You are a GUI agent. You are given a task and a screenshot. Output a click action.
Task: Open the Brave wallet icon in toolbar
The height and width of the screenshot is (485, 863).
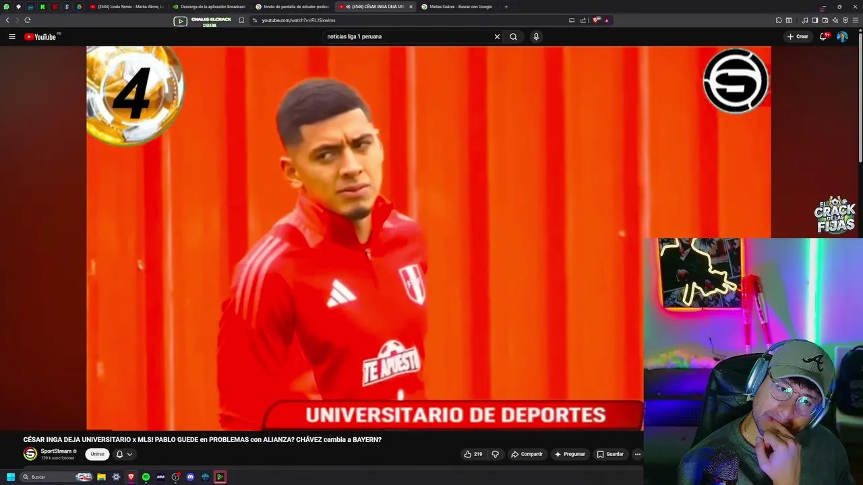point(825,20)
